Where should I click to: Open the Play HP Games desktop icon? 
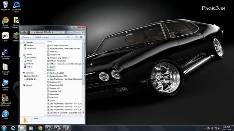pos(5,85)
